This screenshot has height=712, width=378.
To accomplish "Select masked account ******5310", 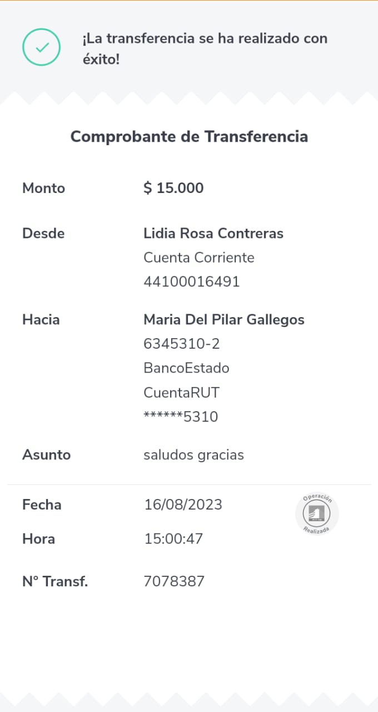I will [181, 417].
